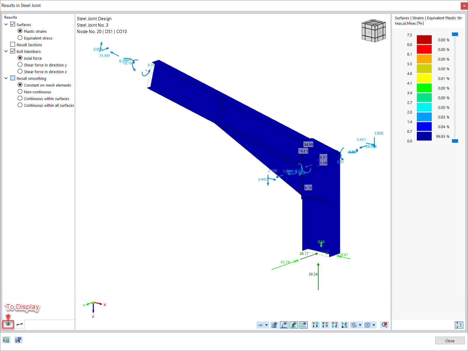This screenshot has width=468, height=351.
Task: Click the 29.24 support reaction value
Action: tap(313, 274)
